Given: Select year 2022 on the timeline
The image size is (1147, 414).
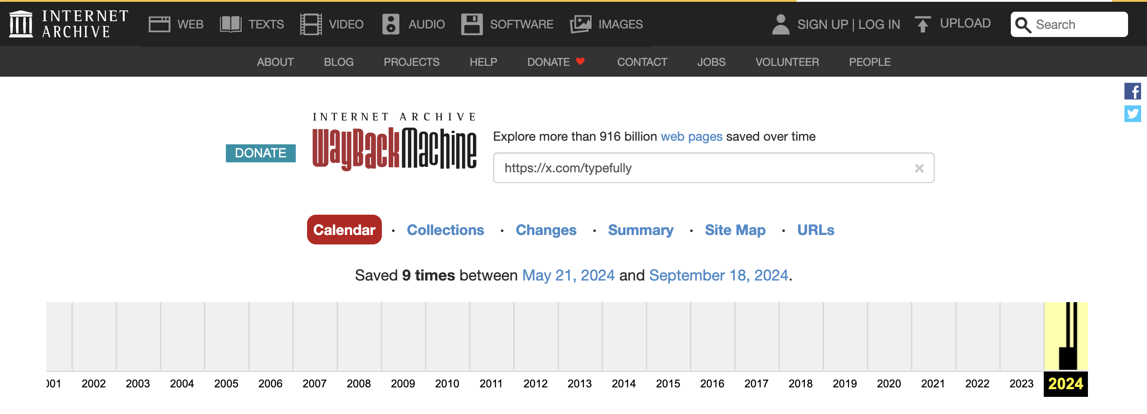Looking at the screenshot, I should click(x=977, y=384).
